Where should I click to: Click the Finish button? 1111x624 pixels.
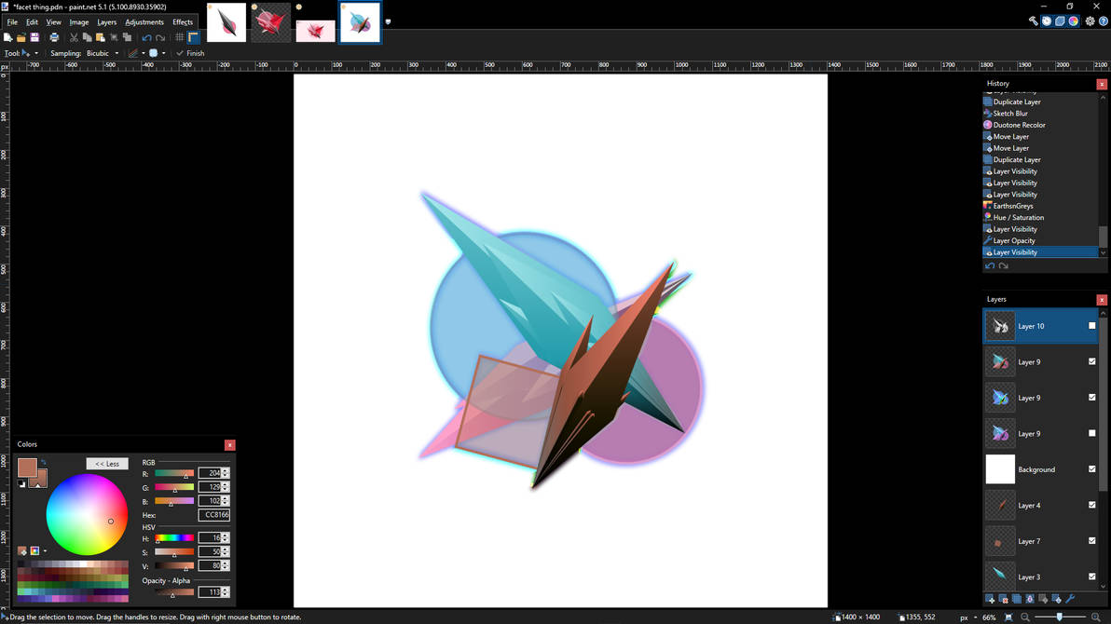point(190,53)
